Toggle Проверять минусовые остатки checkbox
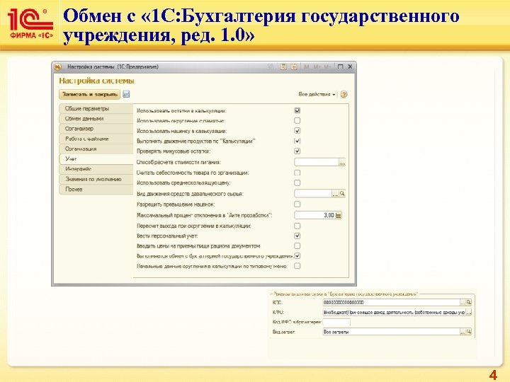Image resolution: width=510 pixels, height=382 pixels. point(297,151)
